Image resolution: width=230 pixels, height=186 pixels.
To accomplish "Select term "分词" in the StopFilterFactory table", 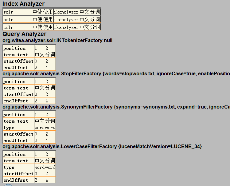I will coord(50,88).
